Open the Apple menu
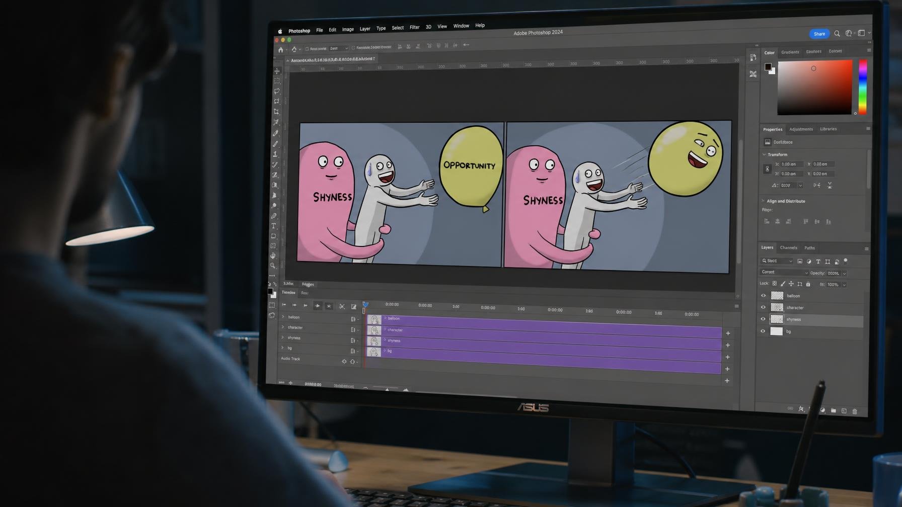 (280, 31)
